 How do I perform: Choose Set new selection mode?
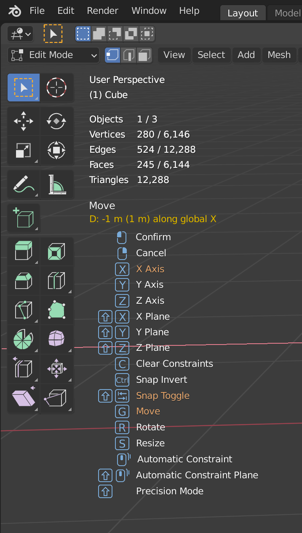(83, 34)
